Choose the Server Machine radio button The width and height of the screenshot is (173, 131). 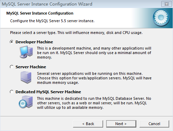click(x=12, y=67)
